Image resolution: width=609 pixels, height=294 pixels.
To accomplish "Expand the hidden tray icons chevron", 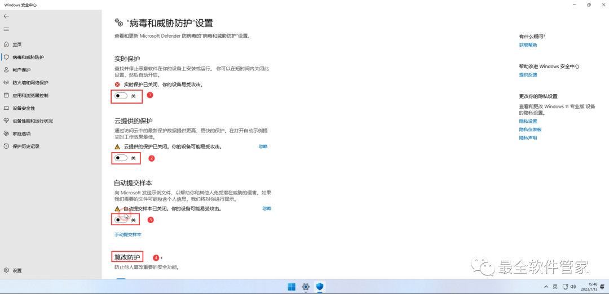I will coord(546,287).
